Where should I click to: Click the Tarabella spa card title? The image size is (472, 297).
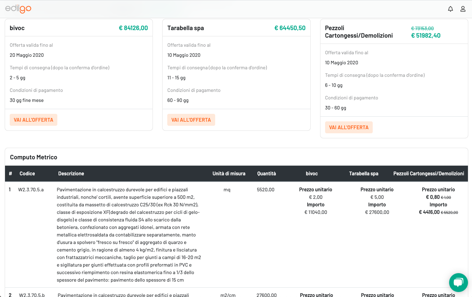(185, 28)
